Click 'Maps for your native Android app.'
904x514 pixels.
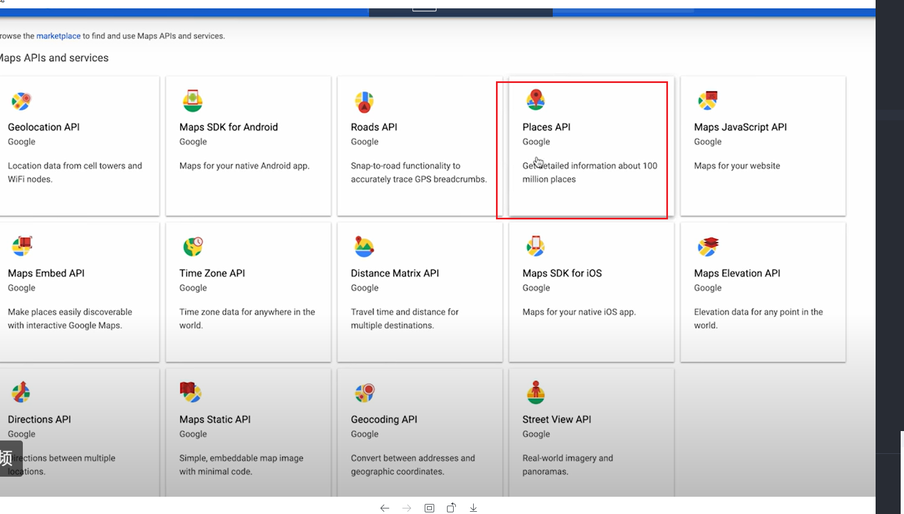click(x=244, y=166)
